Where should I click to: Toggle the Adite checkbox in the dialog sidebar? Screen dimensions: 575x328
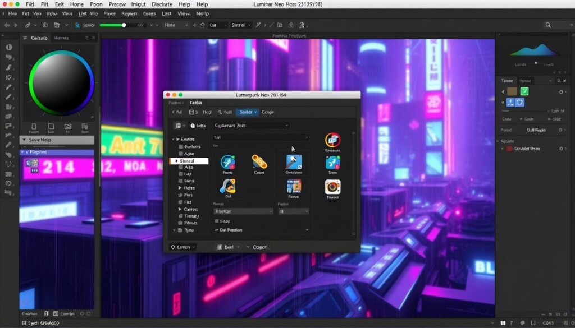pos(180,154)
